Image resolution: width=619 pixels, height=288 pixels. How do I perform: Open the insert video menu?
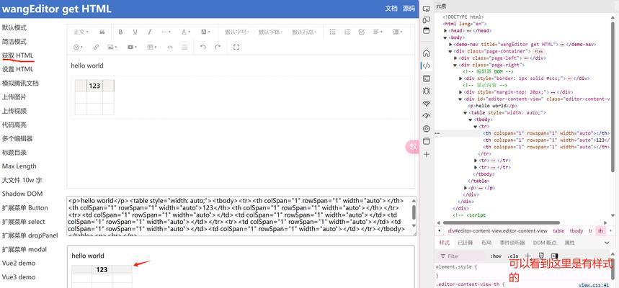click(133, 47)
